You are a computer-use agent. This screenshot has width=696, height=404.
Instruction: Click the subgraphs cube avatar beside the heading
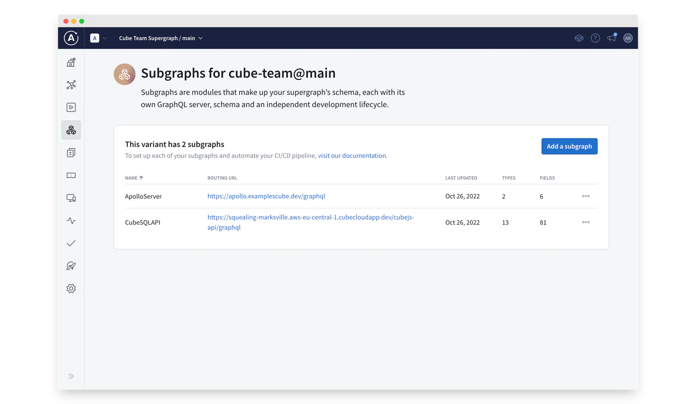[x=124, y=74]
